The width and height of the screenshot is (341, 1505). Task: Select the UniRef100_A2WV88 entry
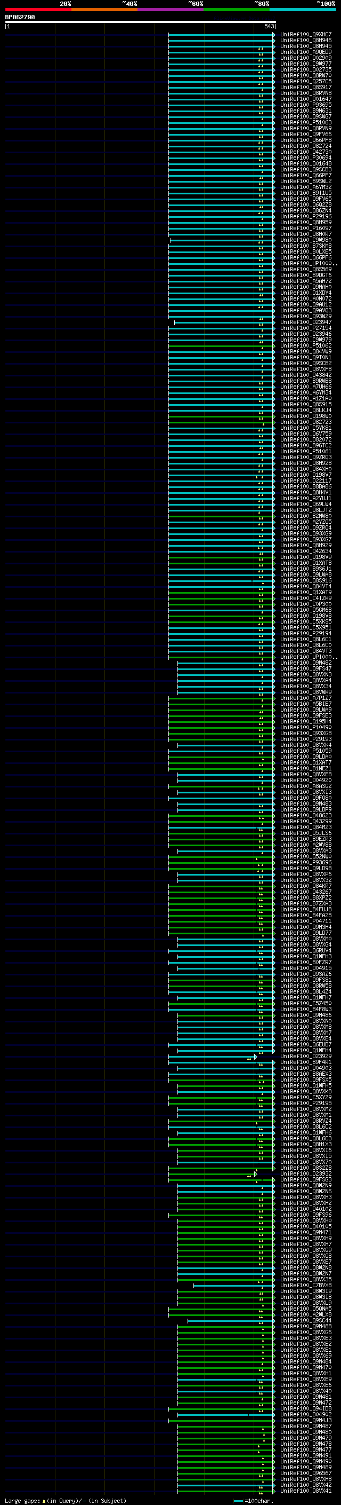pyautogui.click(x=306, y=845)
